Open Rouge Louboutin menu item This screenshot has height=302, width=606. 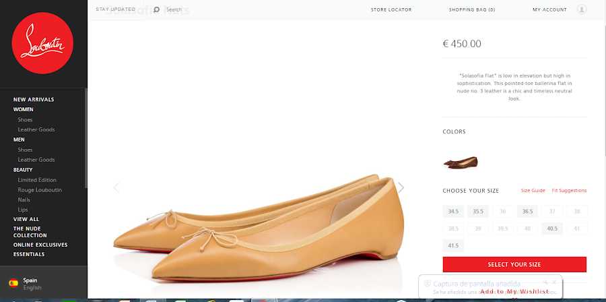coord(40,190)
